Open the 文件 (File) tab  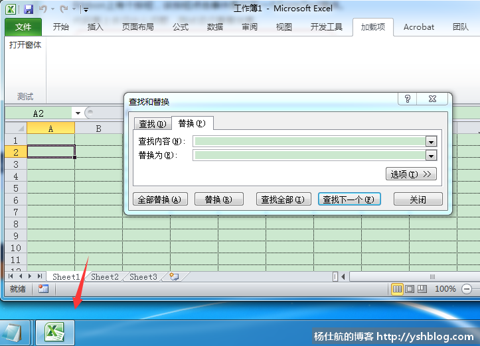[23, 27]
